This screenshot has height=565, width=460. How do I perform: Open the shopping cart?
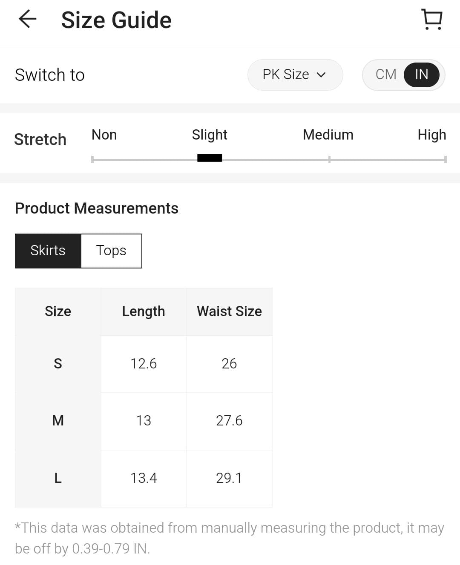click(x=432, y=20)
